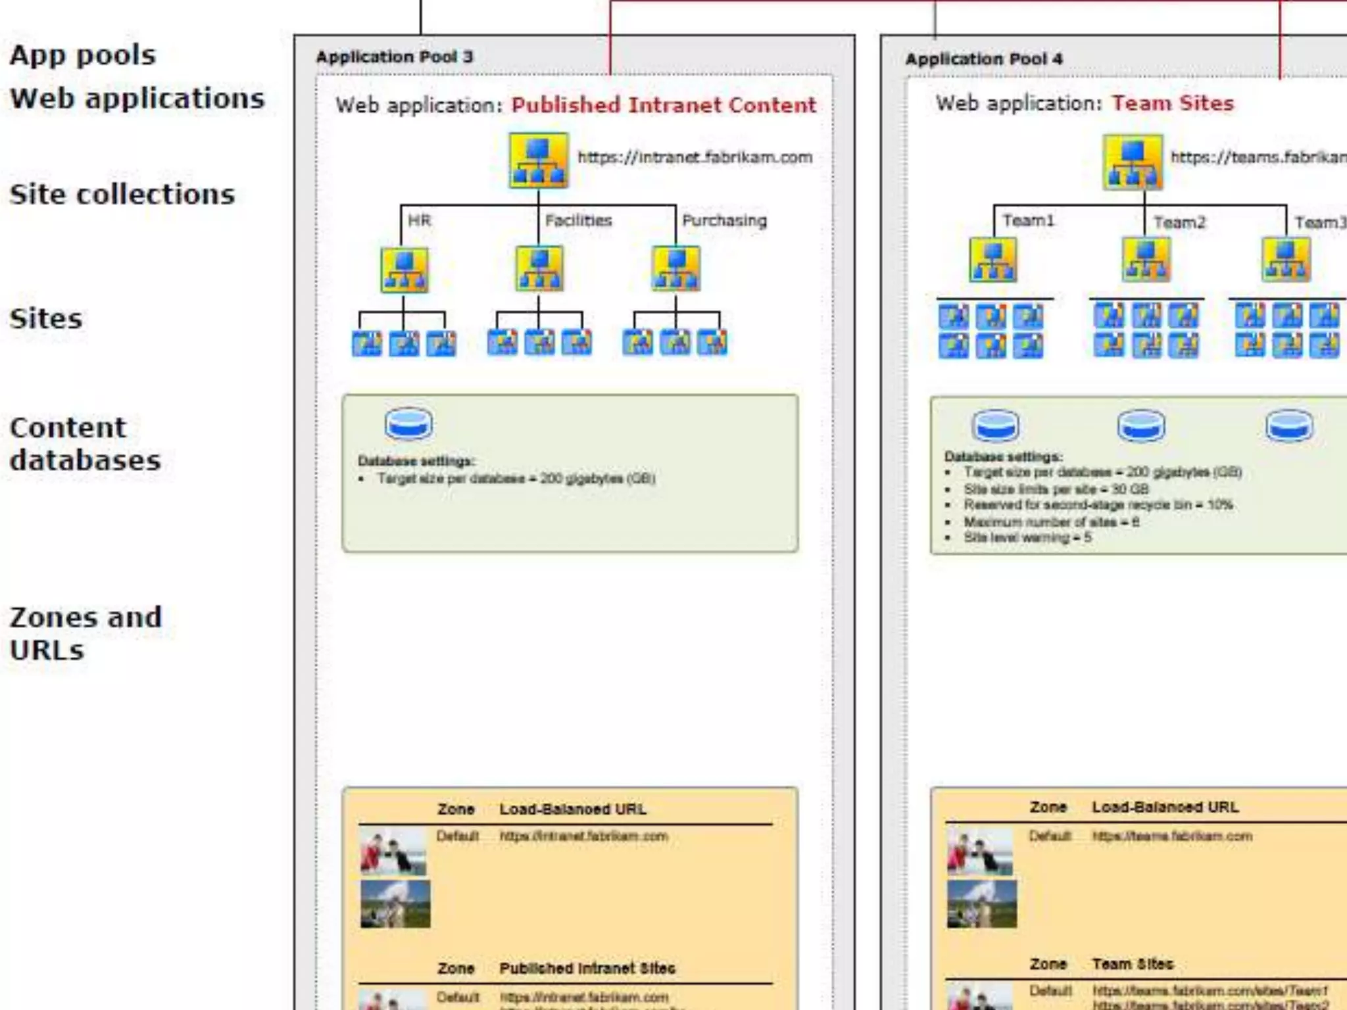This screenshot has height=1010, width=1347.
Task: Click the Application Pool 4 label
Action: 983,59
